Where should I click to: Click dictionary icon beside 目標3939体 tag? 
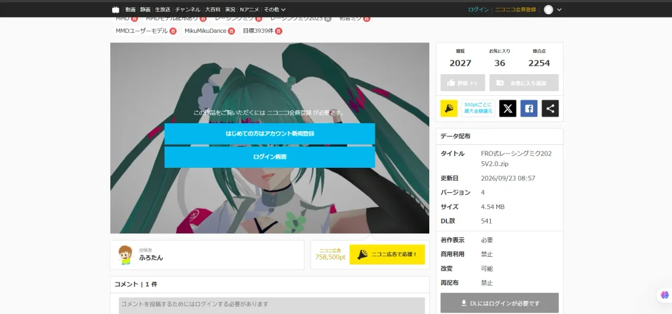click(278, 31)
